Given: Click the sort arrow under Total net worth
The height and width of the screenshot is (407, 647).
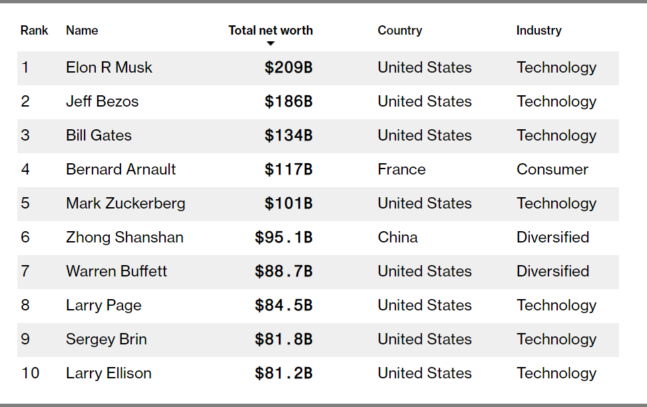Looking at the screenshot, I should point(270,44).
